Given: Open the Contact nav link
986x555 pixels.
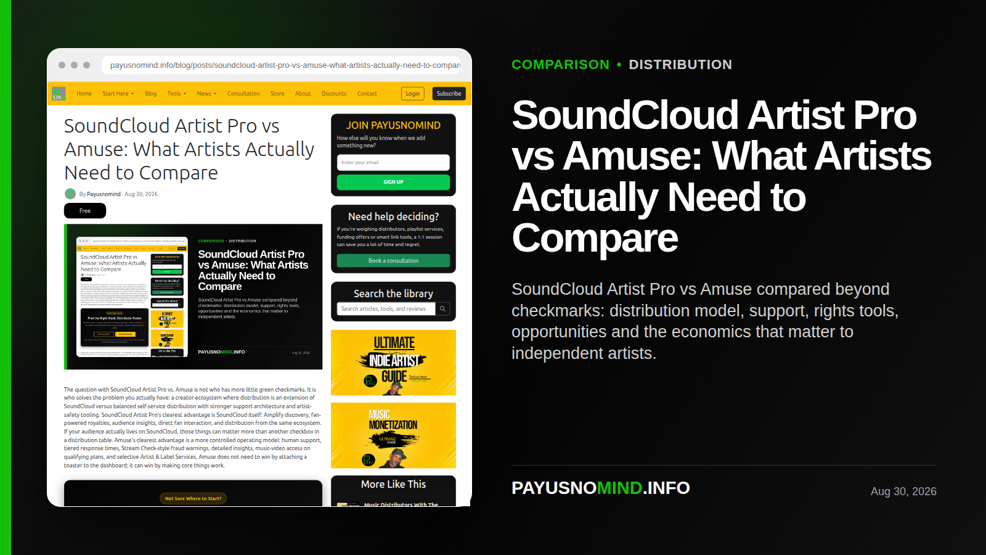Looking at the screenshot, I should click(x=367, y=94).
